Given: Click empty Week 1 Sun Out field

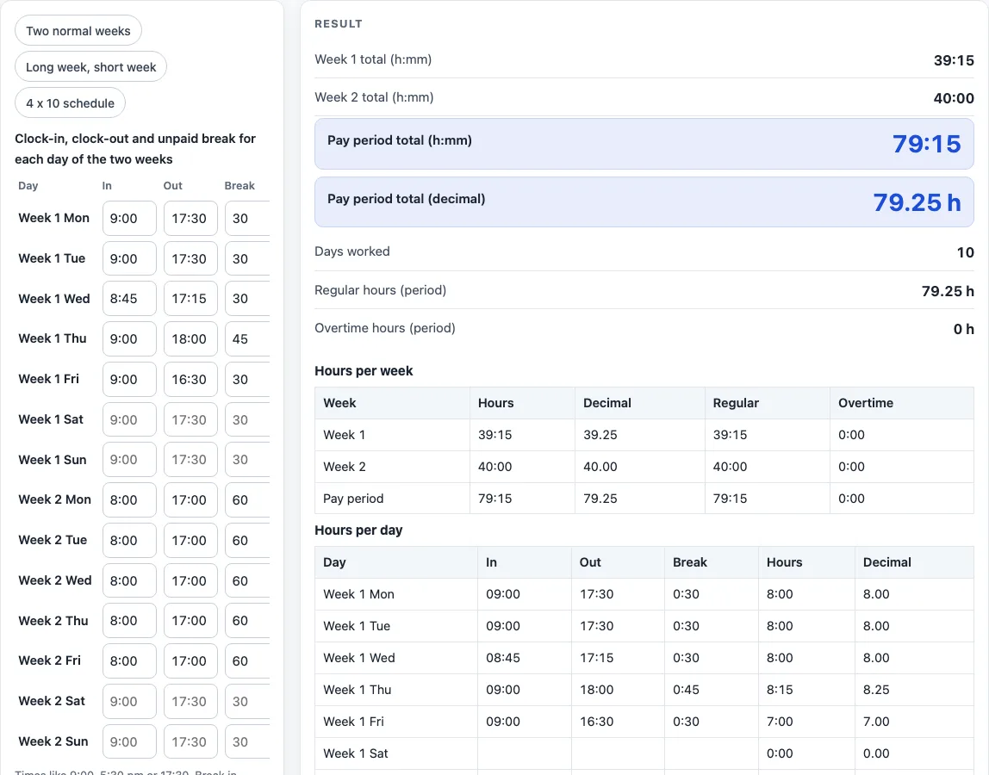Looking at the screenshot, I should 190,459.
